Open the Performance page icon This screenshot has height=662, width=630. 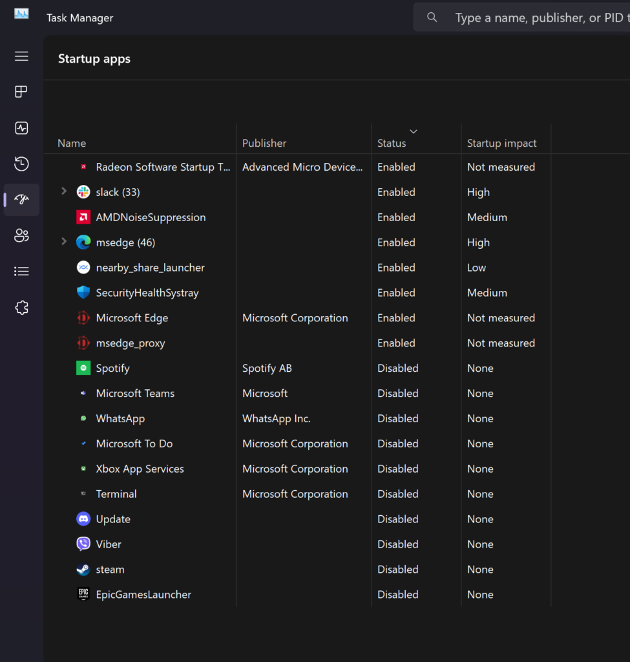[x=21, y=128]
